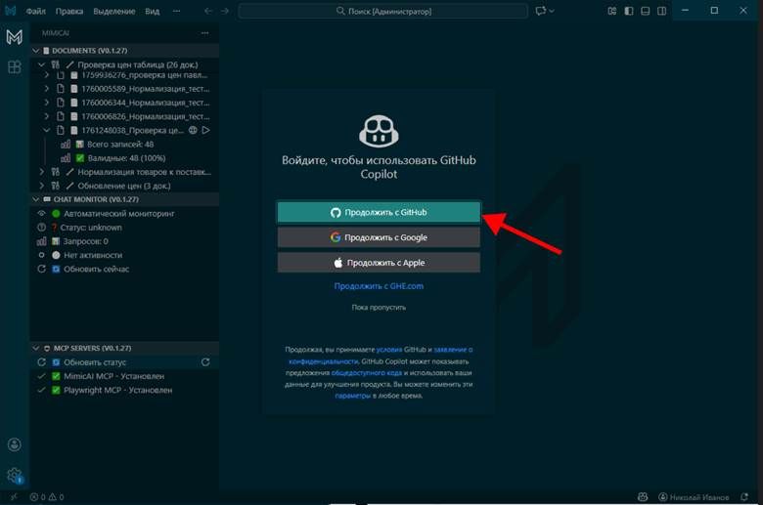Image resolution: width=763 pixels, height=505 pixels.
Task: Click Продолжить с Apple button
Action: pos(379,263)
